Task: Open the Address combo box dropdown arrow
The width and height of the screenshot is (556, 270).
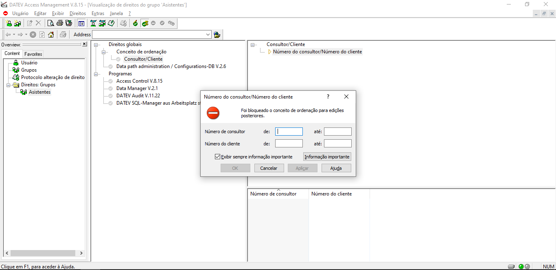Action: 208,35
